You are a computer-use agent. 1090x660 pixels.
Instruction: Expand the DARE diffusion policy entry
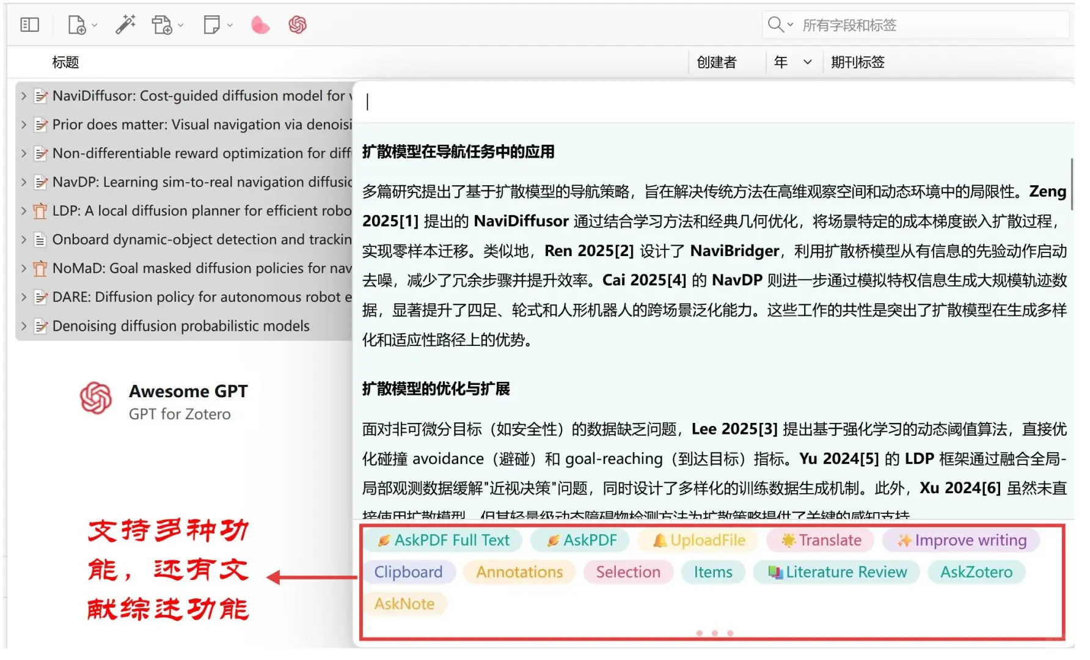coord(23,297)
